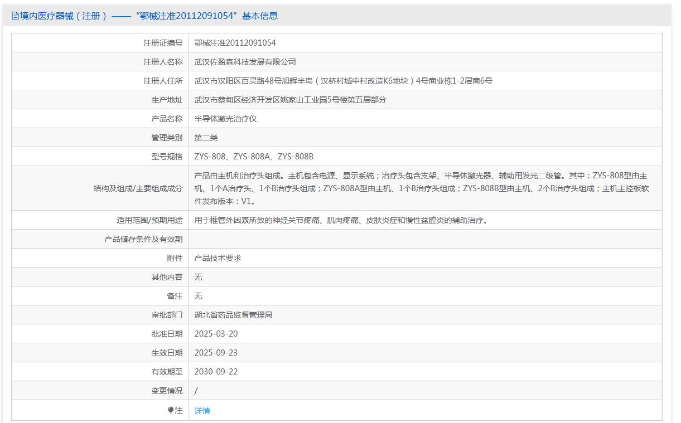
Task: Select the value 第二类
Action: 206,138
